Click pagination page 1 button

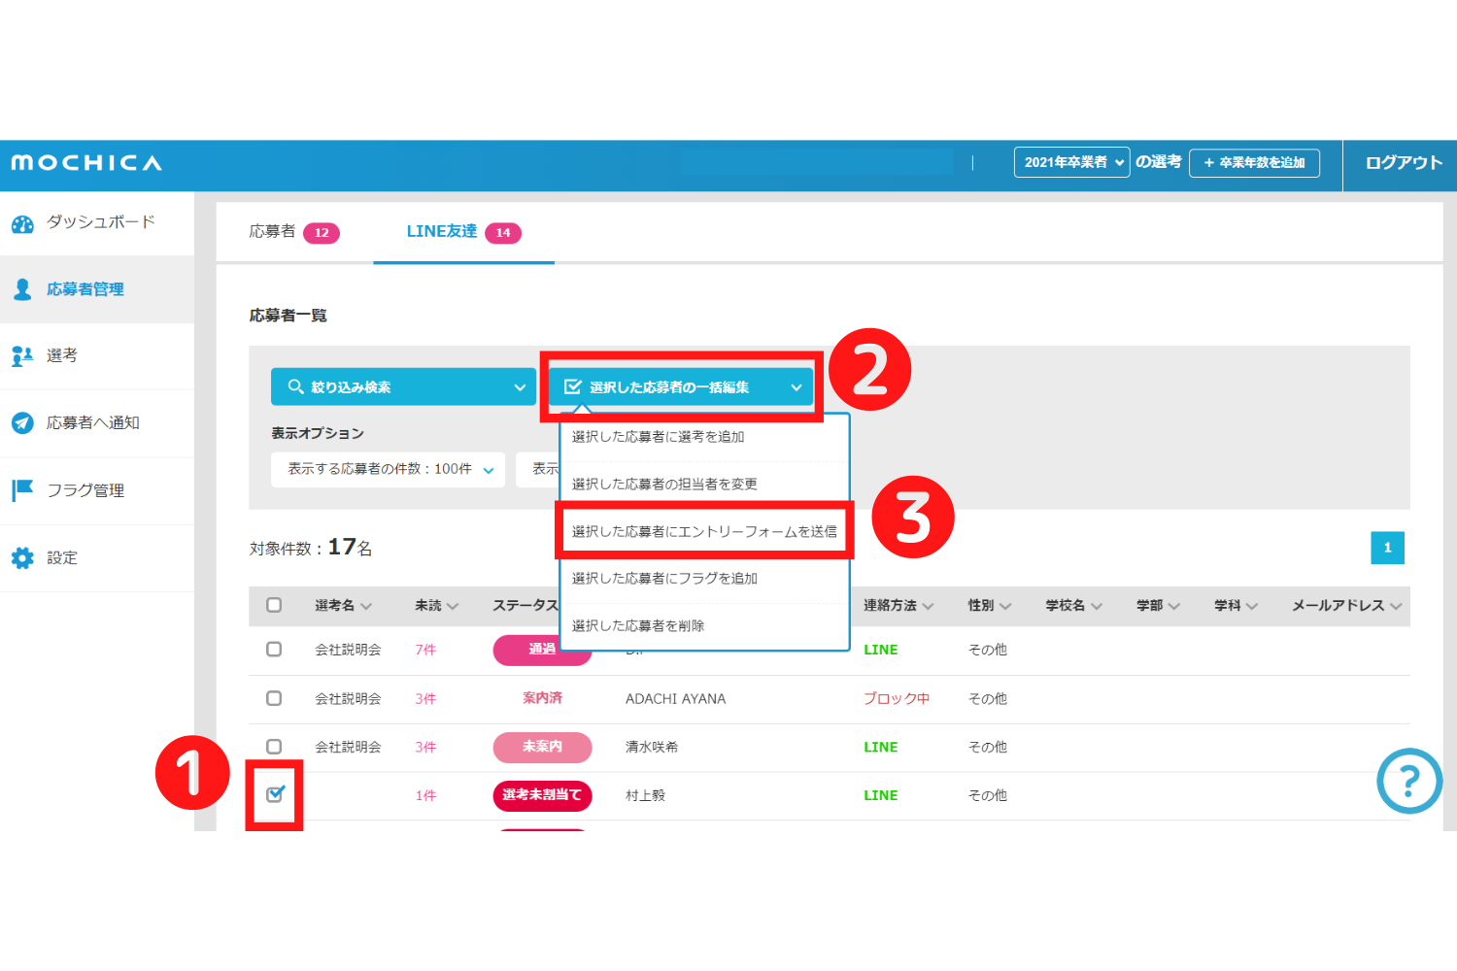[1387, 548]
